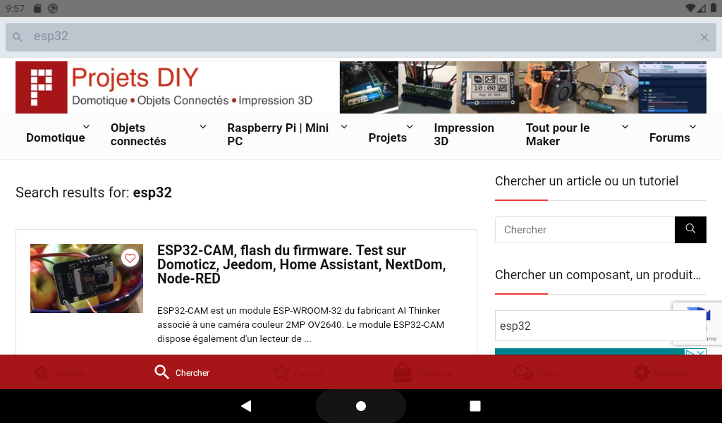The width and height of the screenshot is (722, 423).
Task: Open the Impression 3D menu item
Action: (464, 135)
